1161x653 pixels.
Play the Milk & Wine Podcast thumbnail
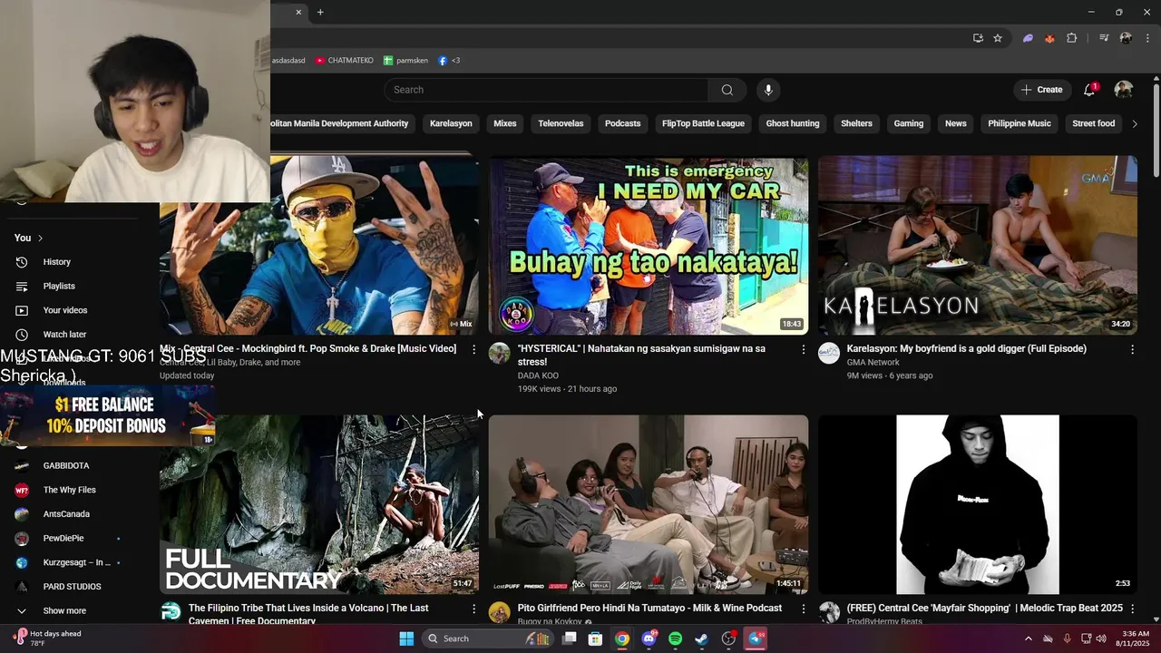648,504
